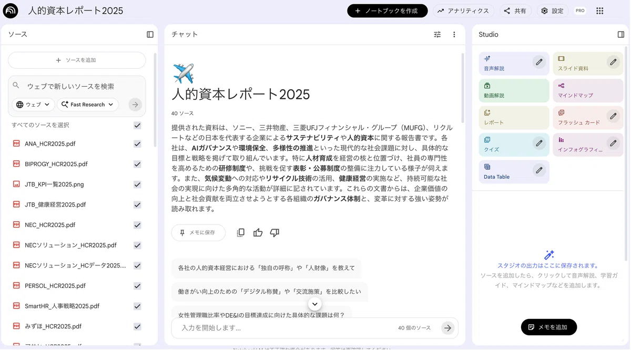
Task: Copy the summary response icon
Action: tap(241, 233)
